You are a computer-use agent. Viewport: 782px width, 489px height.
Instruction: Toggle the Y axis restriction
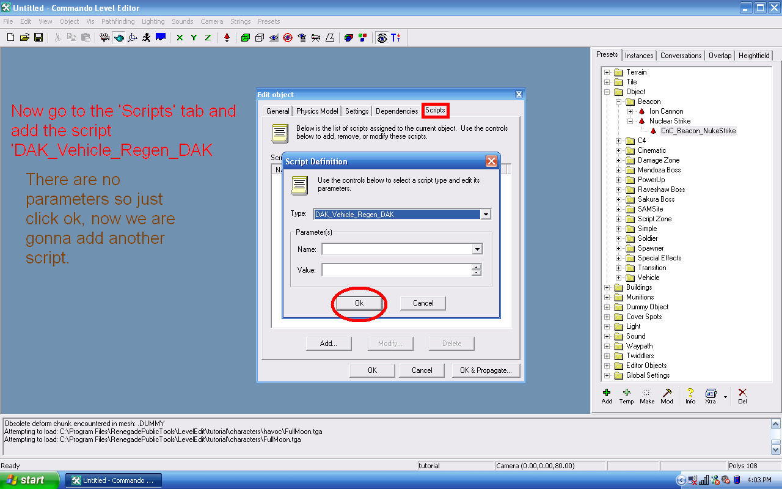click(194, 38)
